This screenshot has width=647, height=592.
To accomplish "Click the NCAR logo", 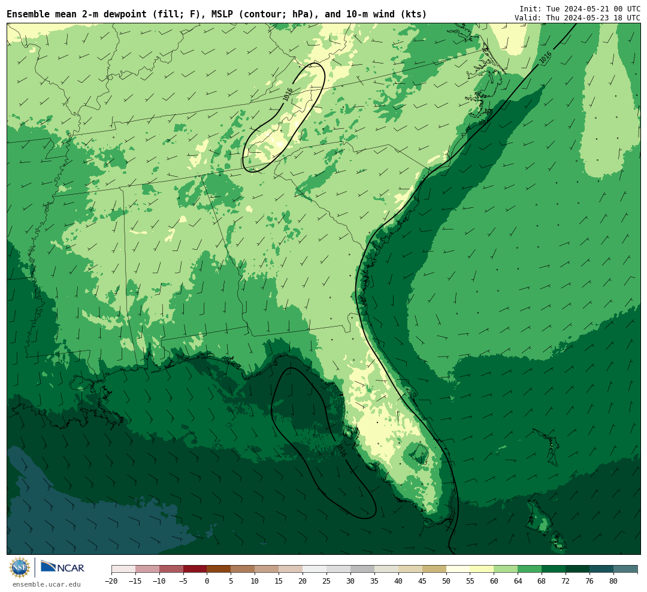I will coord(62,566).
